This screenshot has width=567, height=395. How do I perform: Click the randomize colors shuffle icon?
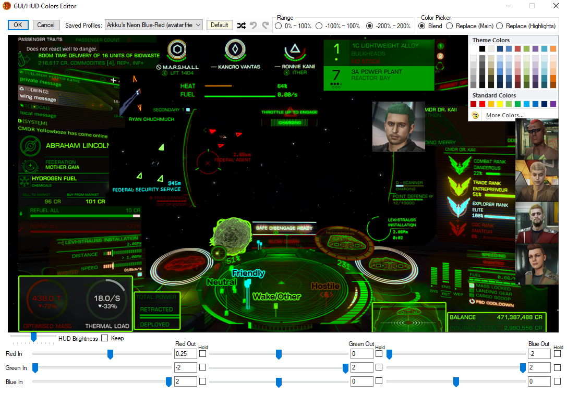241,26
